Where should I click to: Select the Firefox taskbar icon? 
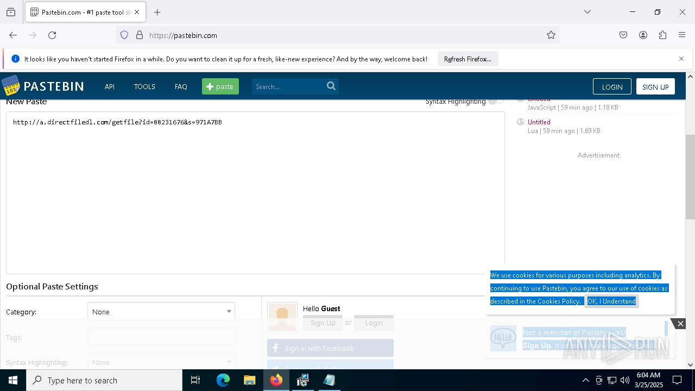coord(276,380)
